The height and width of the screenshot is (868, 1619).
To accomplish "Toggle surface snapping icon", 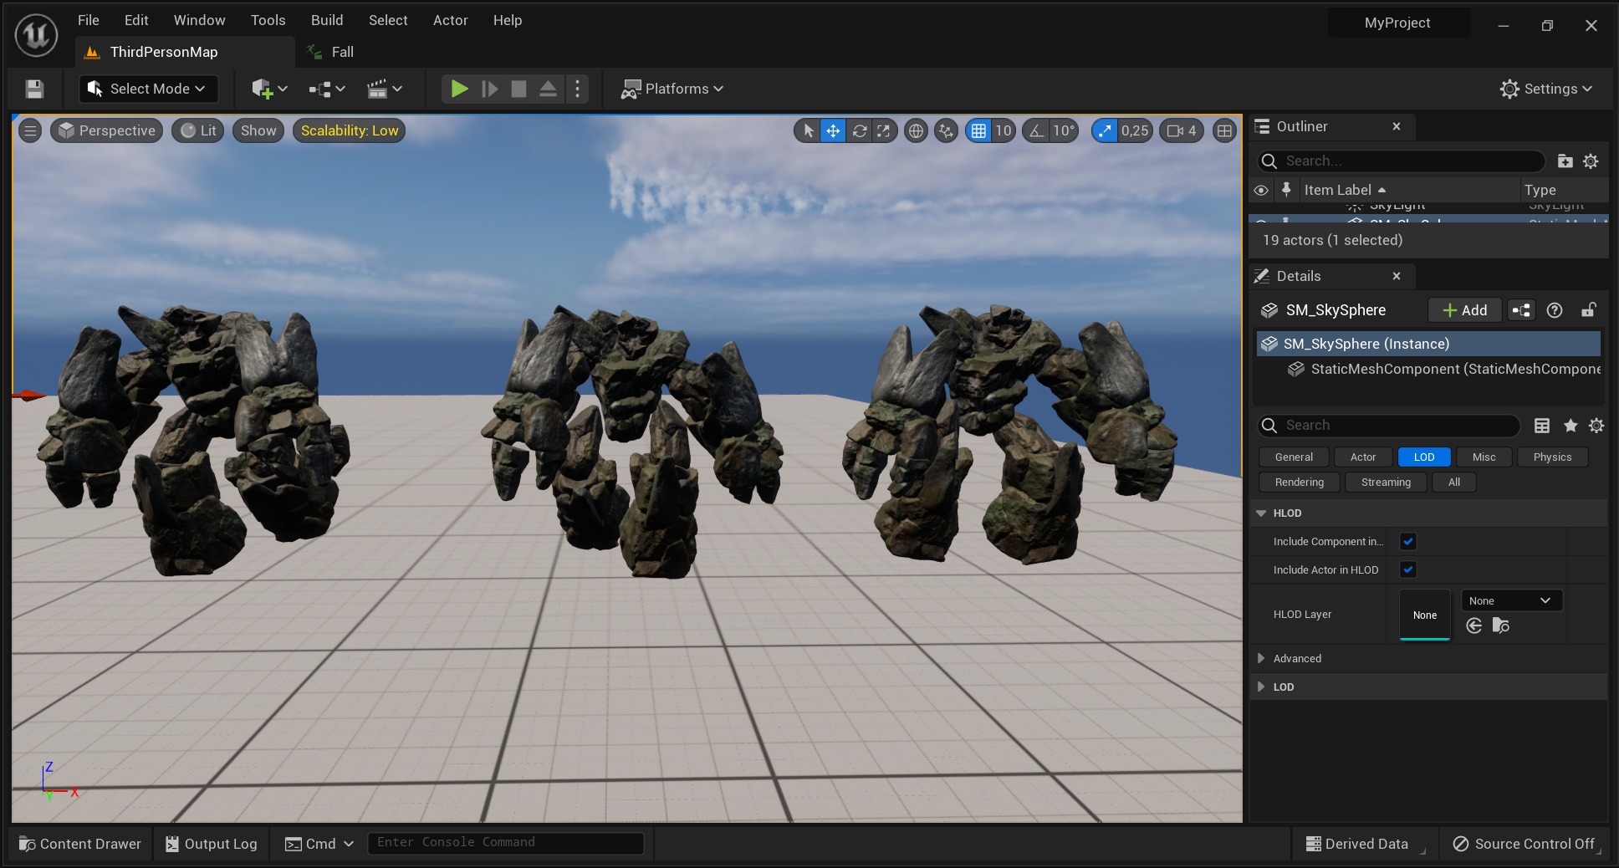I will 946,130.
